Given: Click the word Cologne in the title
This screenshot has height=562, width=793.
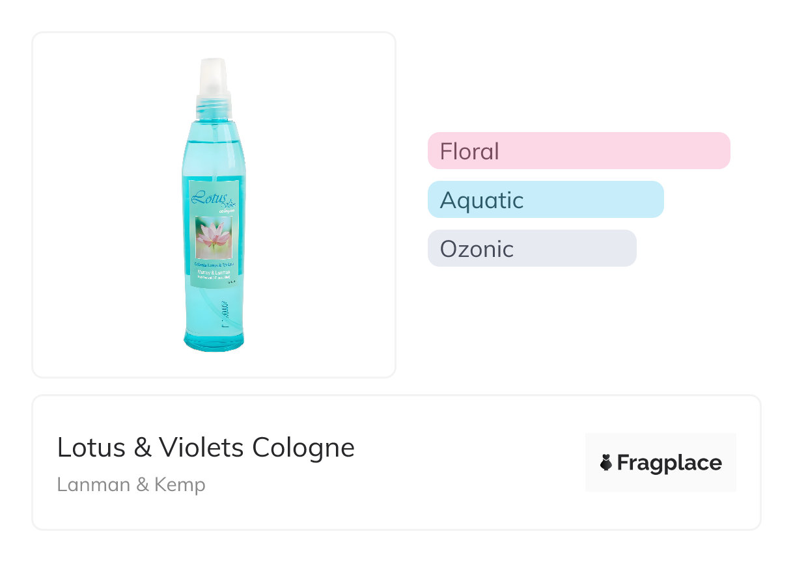Looking at the screenshot, I should click(303, 448).
